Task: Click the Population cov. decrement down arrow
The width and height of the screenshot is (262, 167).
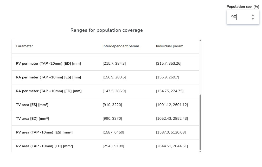Action: click(253, 19)
